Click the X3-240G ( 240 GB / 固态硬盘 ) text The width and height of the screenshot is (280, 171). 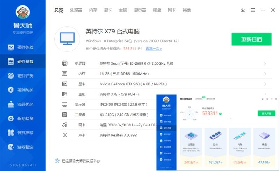124,115
